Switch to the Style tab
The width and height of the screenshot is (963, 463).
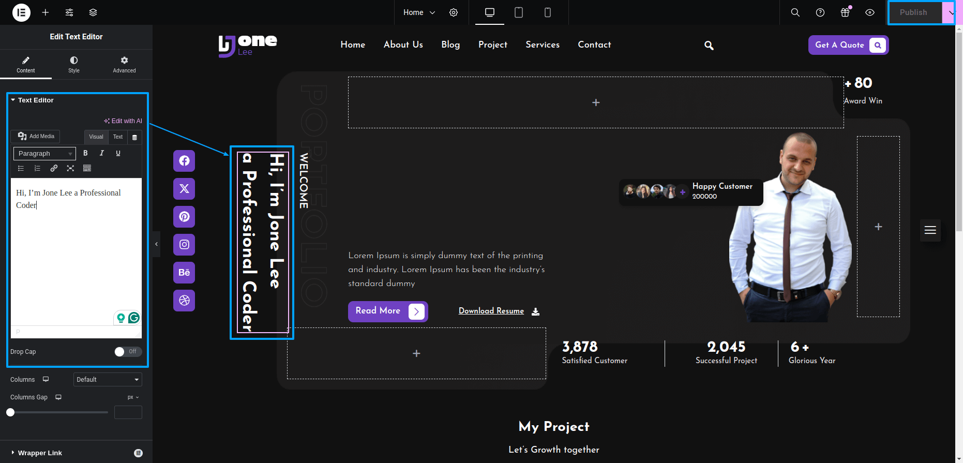(x=74, y=65)
